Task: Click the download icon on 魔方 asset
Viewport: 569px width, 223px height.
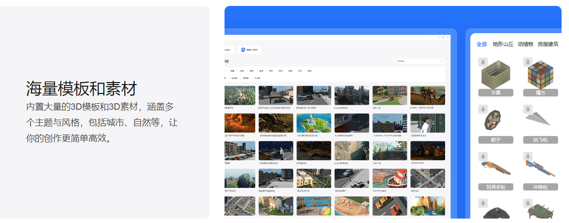Action: point(527,62)
